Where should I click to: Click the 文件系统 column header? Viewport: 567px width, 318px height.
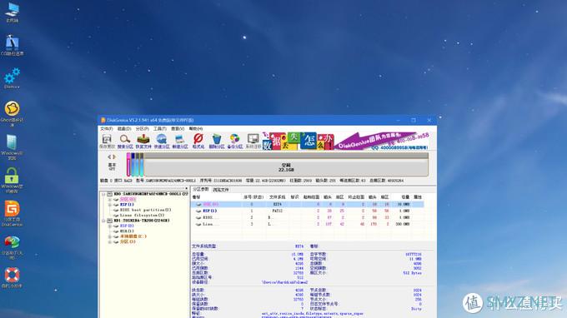click(277, 197)
